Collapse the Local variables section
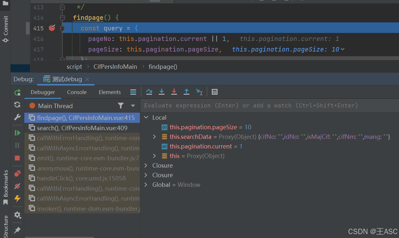Image resolution: width=399 pixels, height=238 pixels. tap(146, 117)
